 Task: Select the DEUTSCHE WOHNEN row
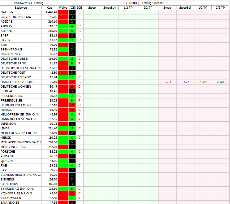[x=16, y=87]
